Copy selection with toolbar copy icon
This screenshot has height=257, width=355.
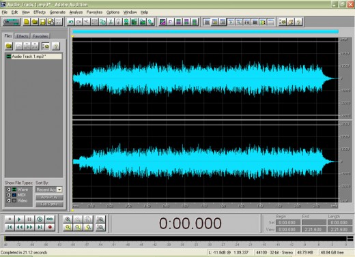102,22
